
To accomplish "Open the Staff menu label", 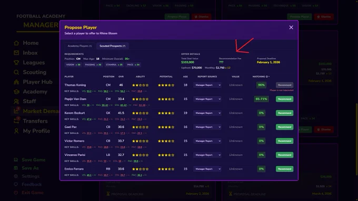I will [x=29, y=102].
